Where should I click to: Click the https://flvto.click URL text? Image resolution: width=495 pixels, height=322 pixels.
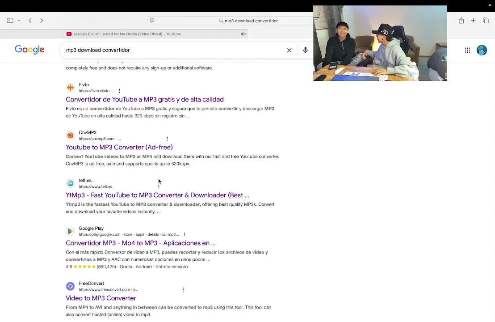(96, 91)
